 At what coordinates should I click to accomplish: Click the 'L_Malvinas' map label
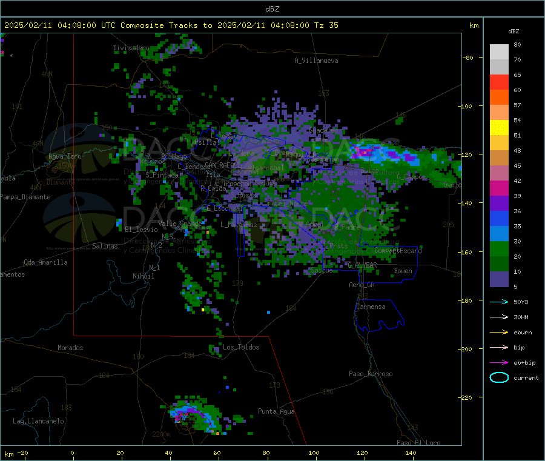(x=239, y=225)
